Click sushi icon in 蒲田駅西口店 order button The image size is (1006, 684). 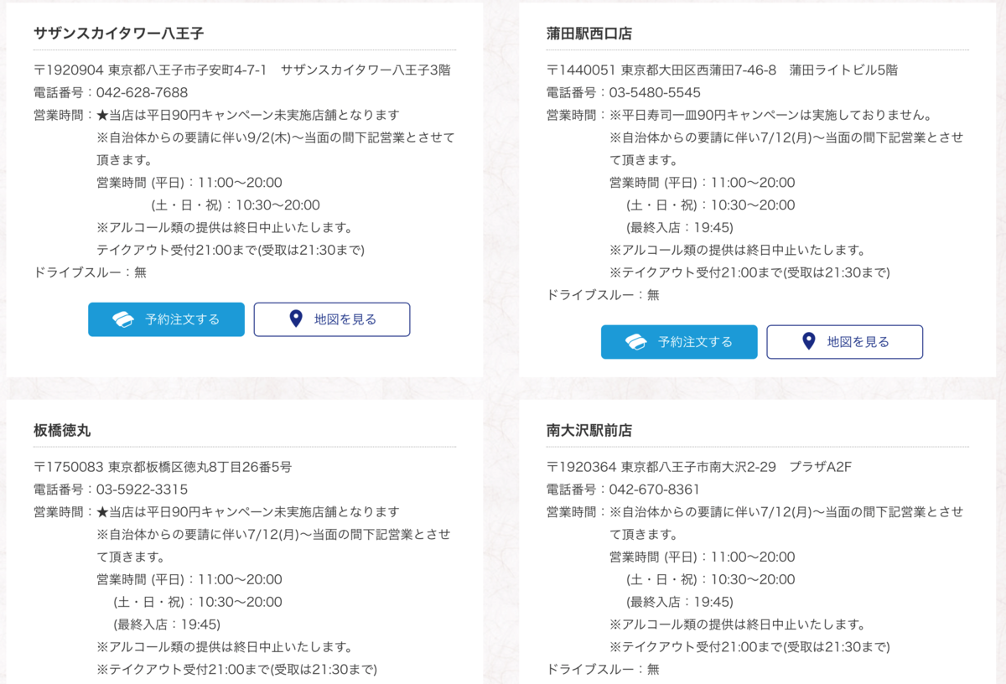636,342
